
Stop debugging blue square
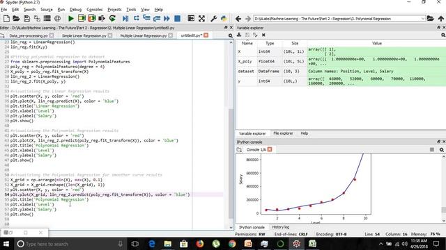[177, 19]
